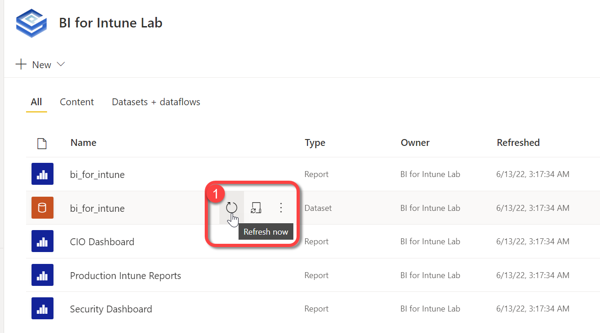Sort by the Owner column header
600x333 pixels.
(x=415, y=143)
